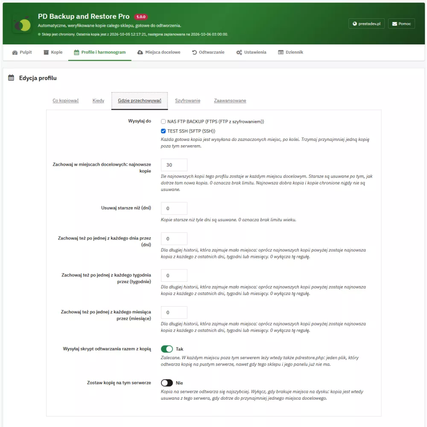Screen dimensions: 427x427
Task: Click the Miejsca docelowe cloud icon
Action: click(x=140, y=52)
